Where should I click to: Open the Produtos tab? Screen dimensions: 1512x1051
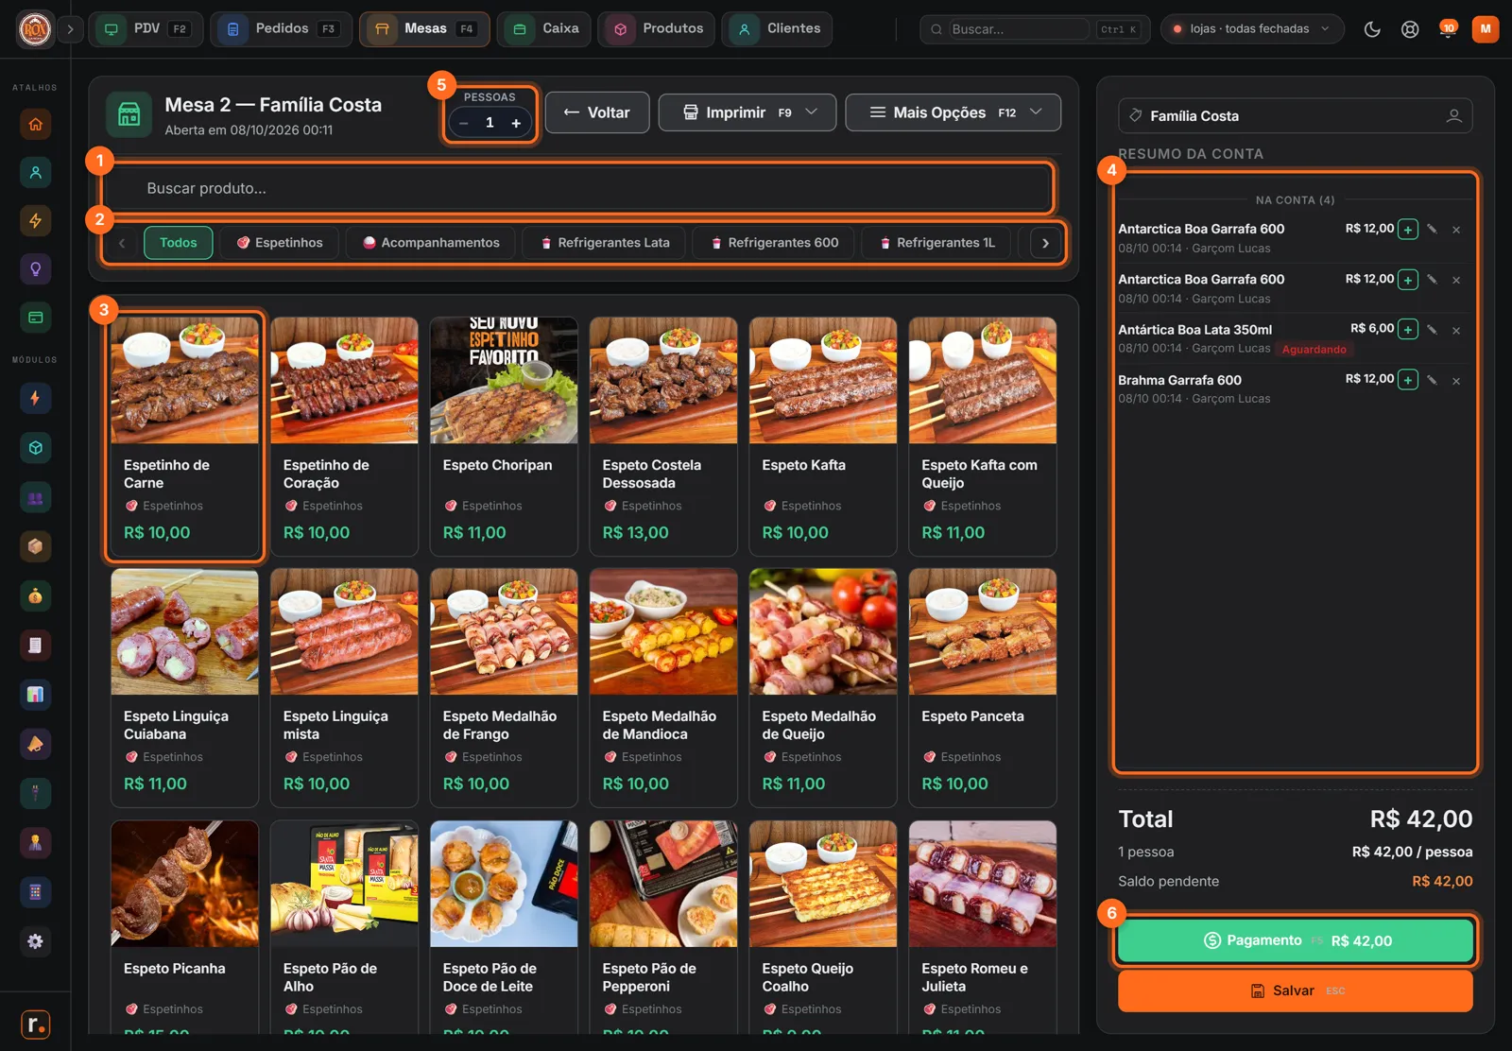[657, 29]
